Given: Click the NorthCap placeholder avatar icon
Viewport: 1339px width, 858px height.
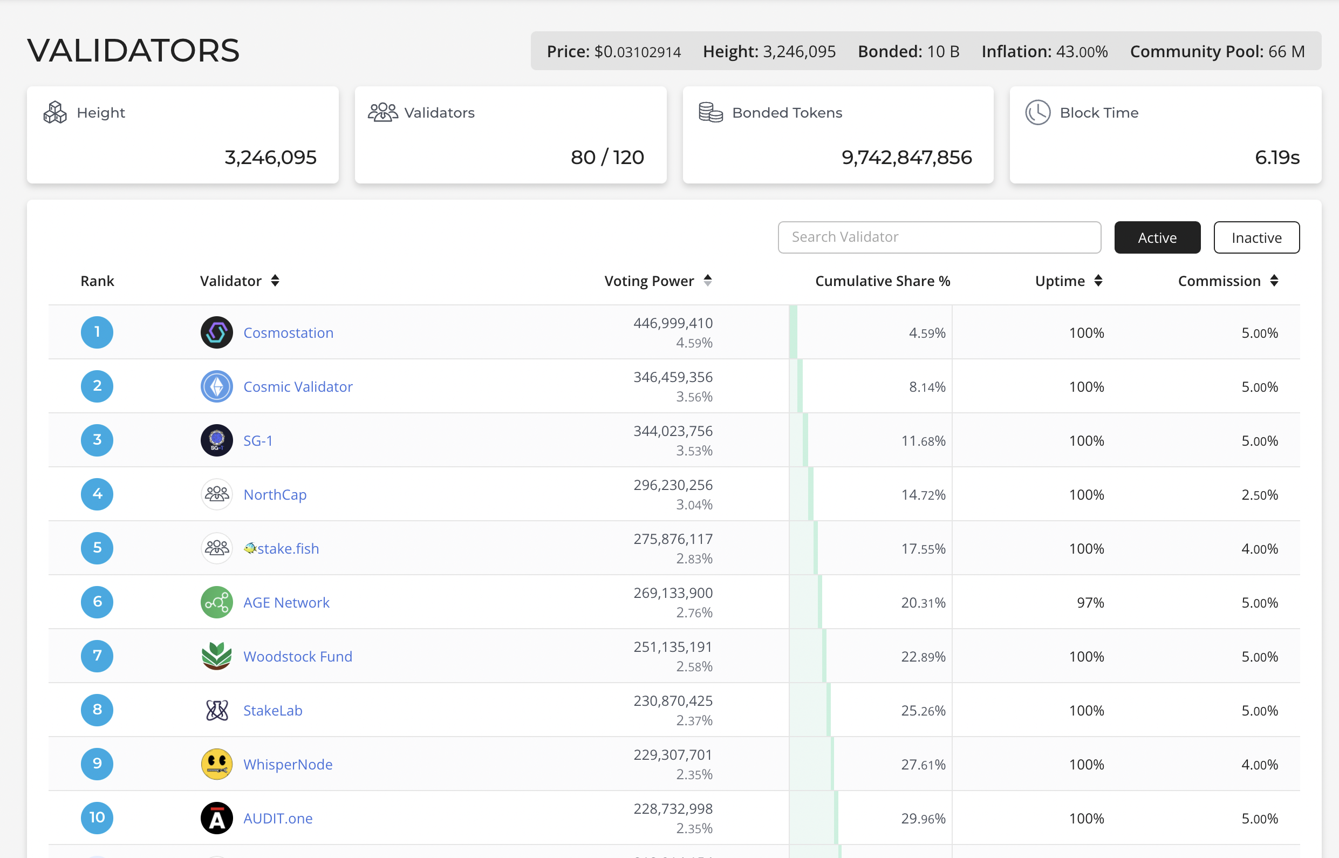Looking at the screenshot, I should point(217,494).
